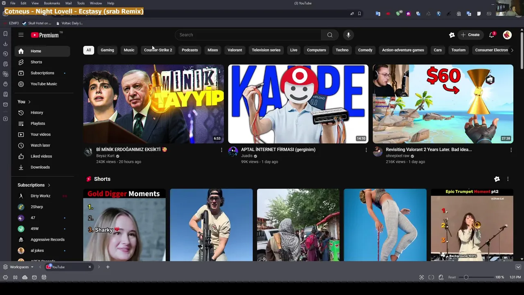Select the Music category chip
This screenshot has height=295, width=524.
click(129, 50)
